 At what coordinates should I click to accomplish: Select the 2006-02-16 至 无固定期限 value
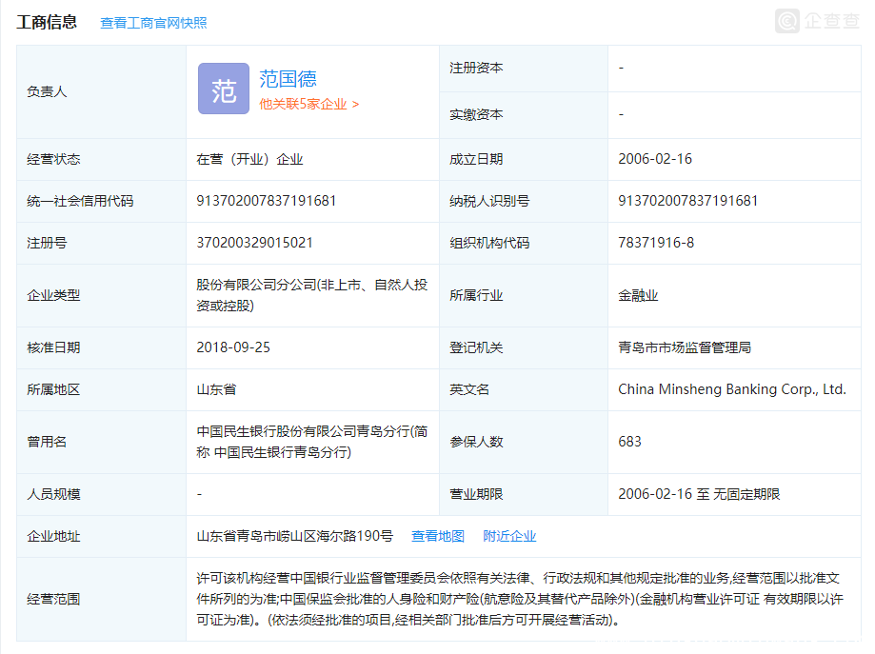(699, 494)
